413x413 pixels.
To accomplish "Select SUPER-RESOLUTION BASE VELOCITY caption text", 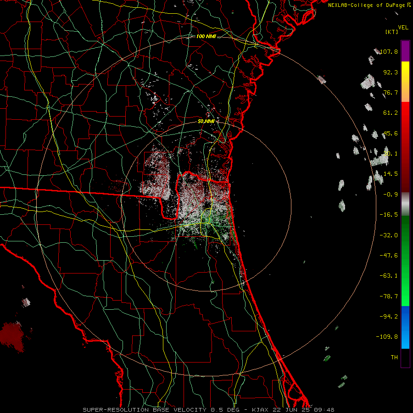I will (x=145, y=410).
